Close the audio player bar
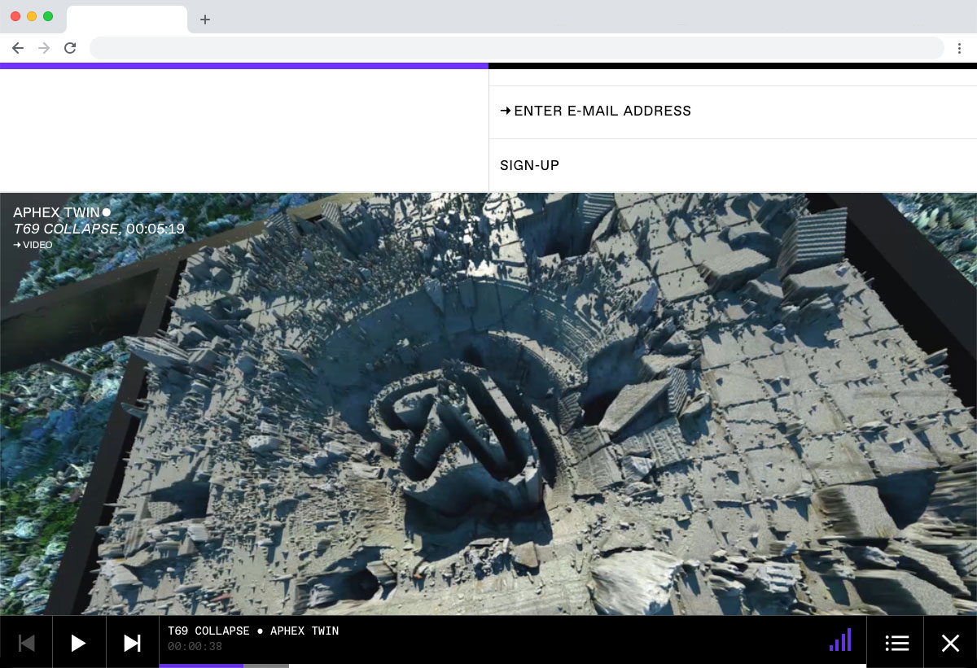Screen dimensions: 977x668 click(950, 643)
